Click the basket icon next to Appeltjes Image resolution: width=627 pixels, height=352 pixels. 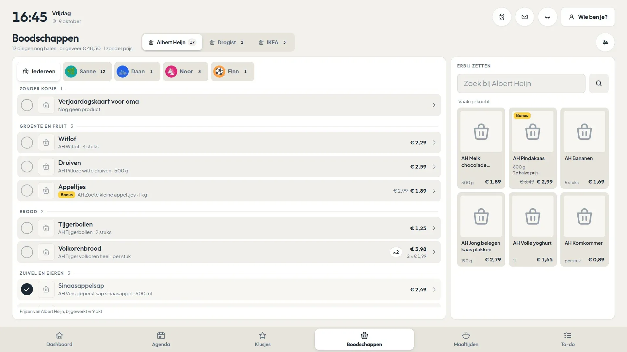[x=46, y=191]
